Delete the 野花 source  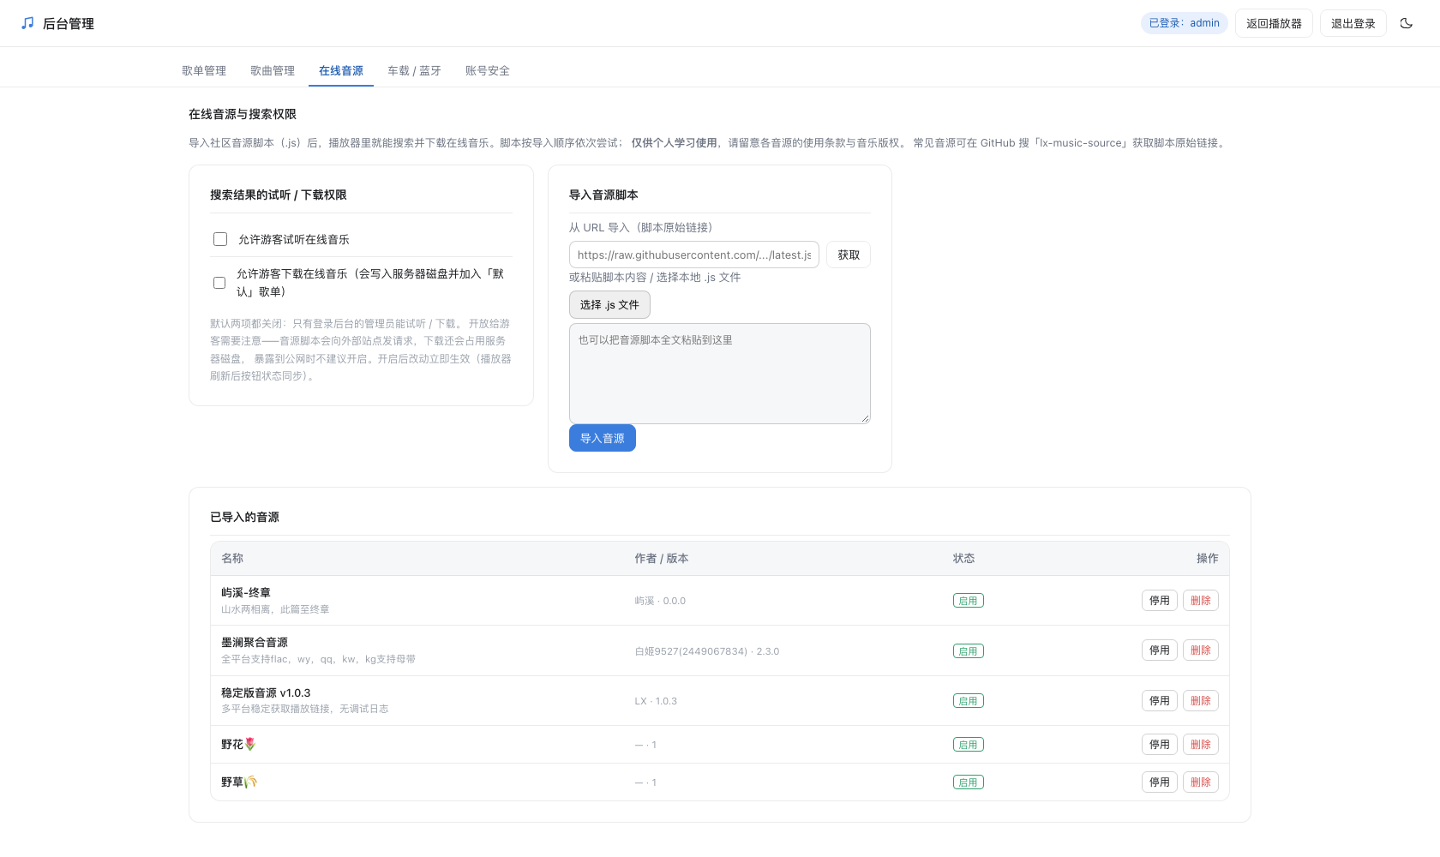(x=1201, y=745)
